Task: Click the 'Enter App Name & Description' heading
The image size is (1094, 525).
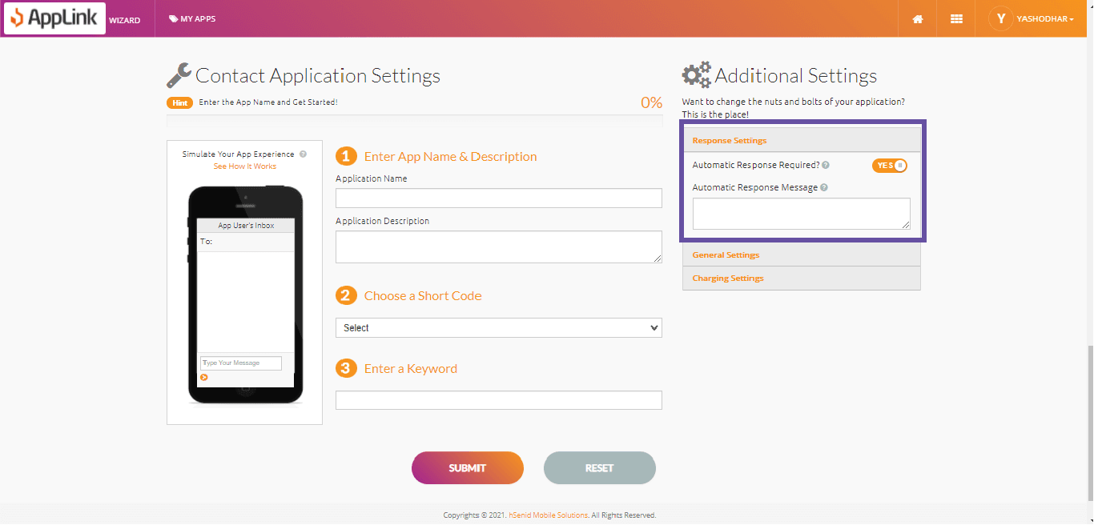Action: [x=450, y=156]
